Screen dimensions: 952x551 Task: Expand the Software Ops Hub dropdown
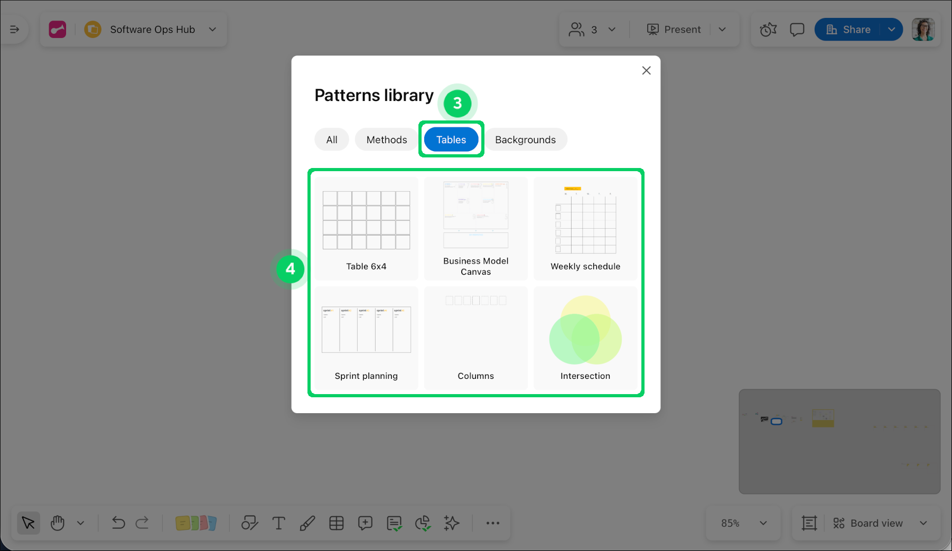coord(212,30)
